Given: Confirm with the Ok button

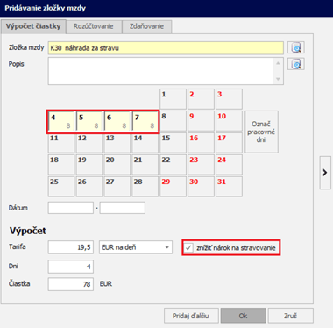Looking at the screenshot, I should 243,316.
